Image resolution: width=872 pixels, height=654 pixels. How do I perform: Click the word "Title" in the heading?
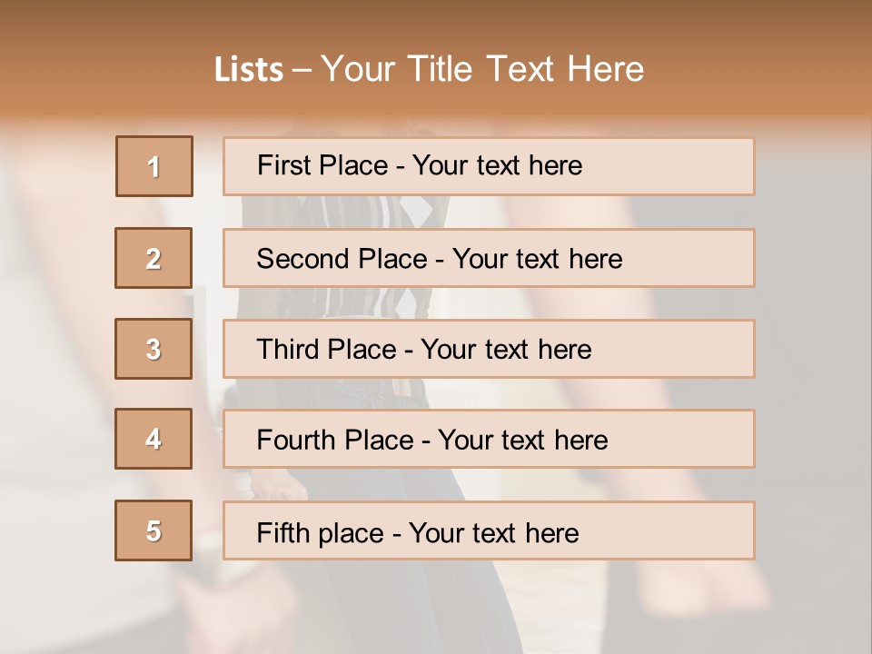[x=442, y=69]
